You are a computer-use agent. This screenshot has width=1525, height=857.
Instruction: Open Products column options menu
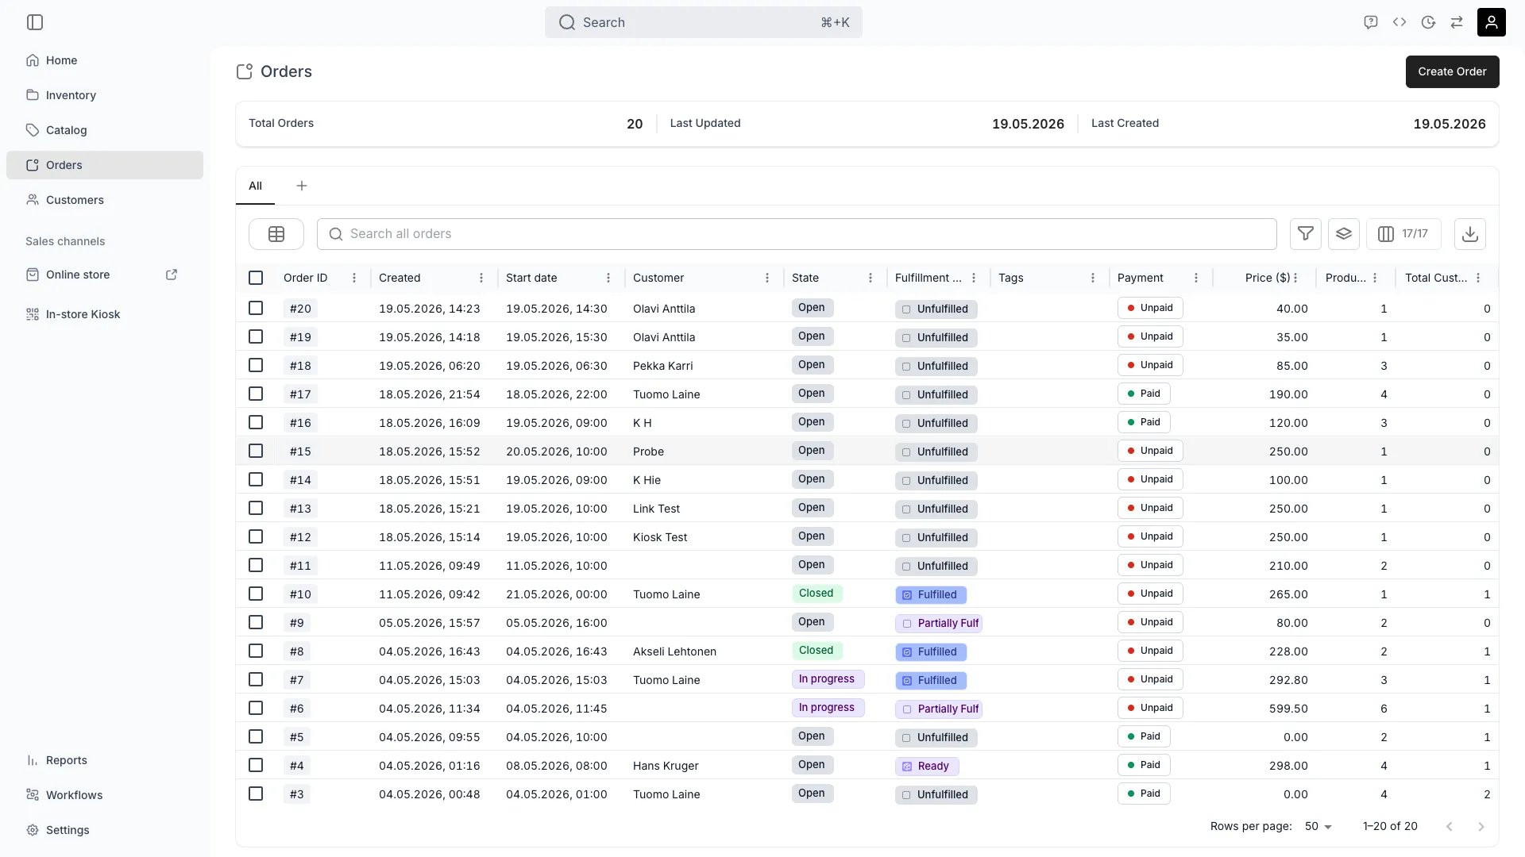pos(1375,278)
